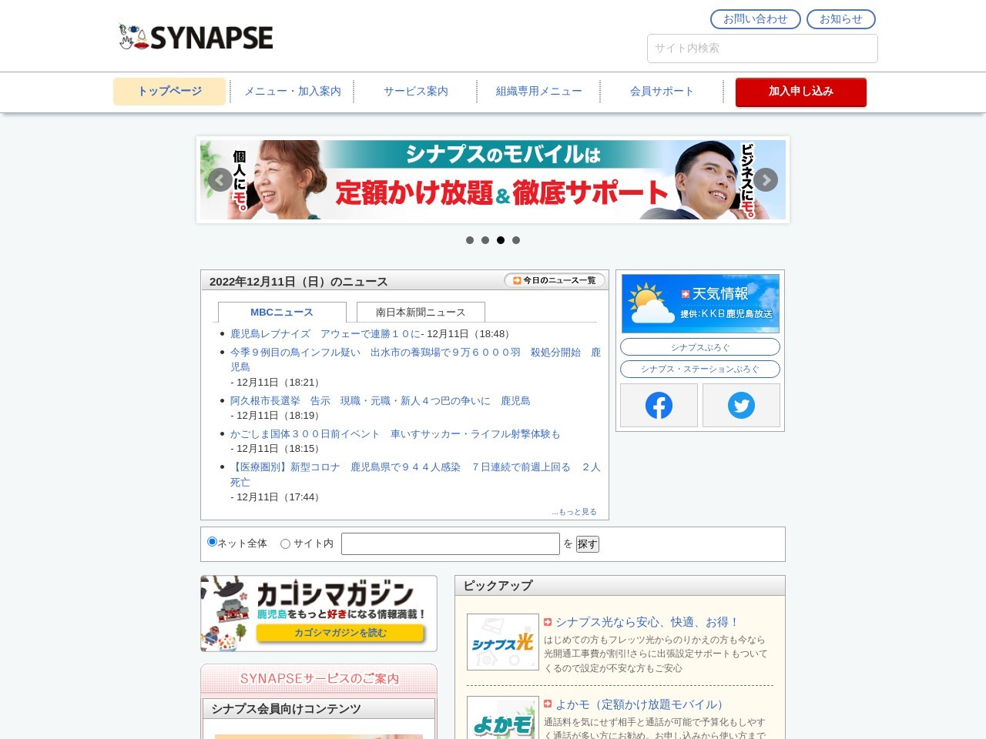The width and height of the screenshot is (986, 739).
Task: Open 鳥インフル疑い news article
Action: (415, 359)
